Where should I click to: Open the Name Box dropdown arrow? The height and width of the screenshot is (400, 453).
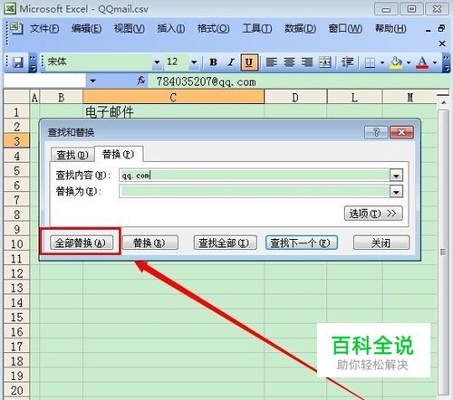tap(93, 81)
